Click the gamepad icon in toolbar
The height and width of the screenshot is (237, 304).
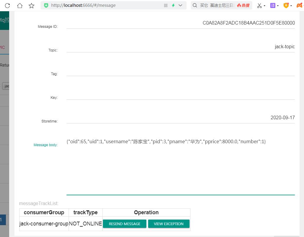click(300, 5)
